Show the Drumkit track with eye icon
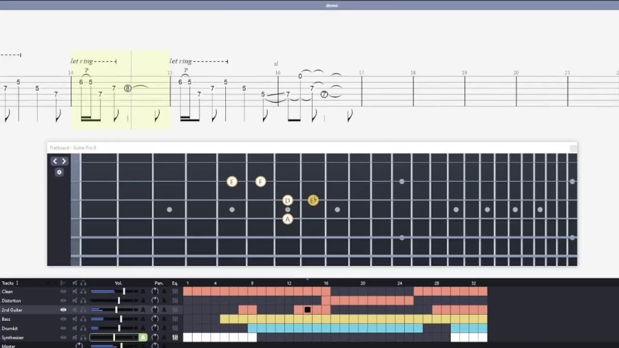 (x=63, y=328)
